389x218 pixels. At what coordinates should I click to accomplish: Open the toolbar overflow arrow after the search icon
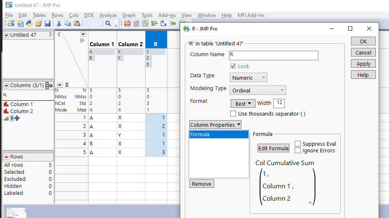[x=116, y=25]
